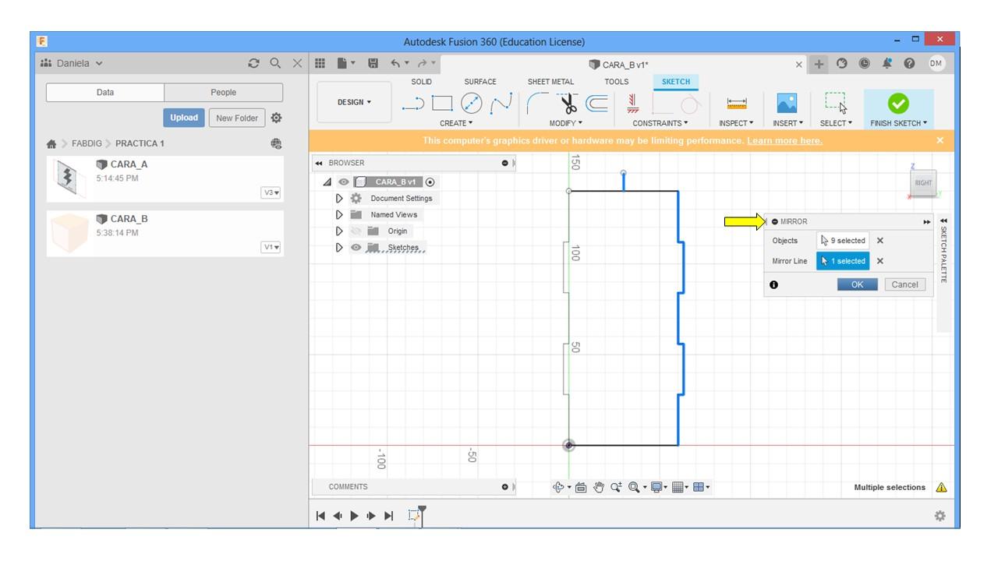
Task: Open CARA_A version V3 dropdown
Action: pyautogui.click(x=271, y=192)
